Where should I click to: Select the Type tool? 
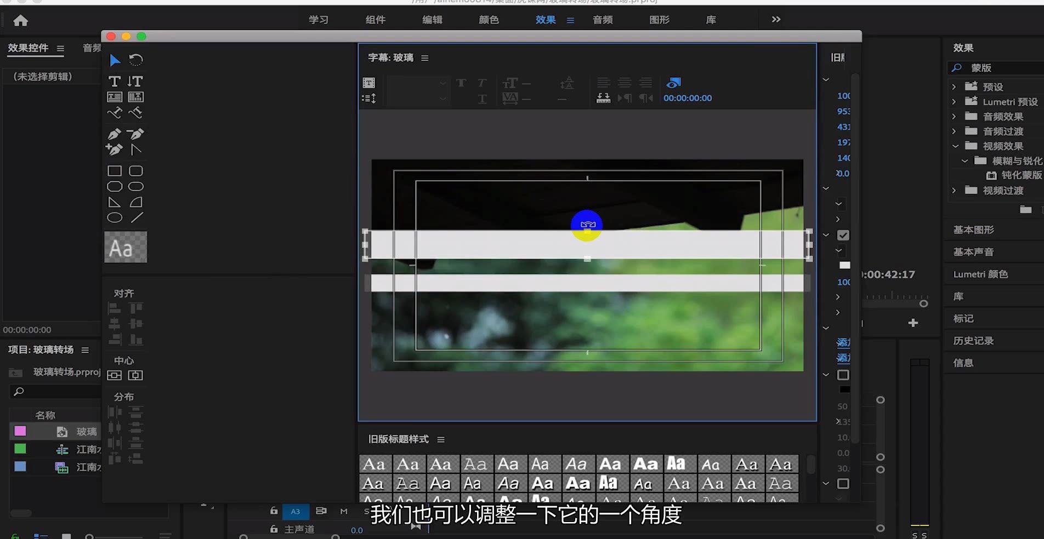point(115,81)
